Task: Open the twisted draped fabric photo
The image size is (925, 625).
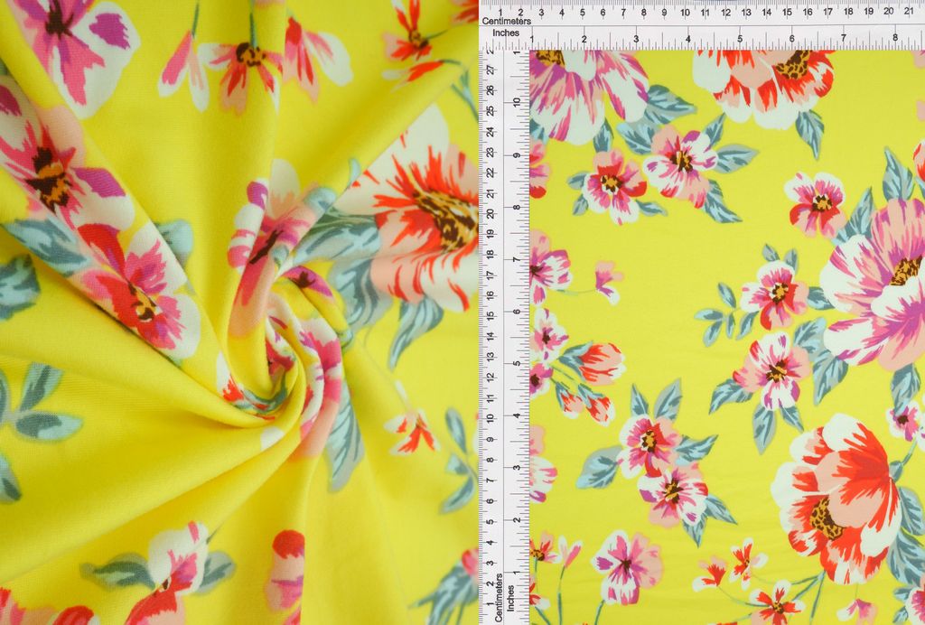Action: [x=238, y=312]
